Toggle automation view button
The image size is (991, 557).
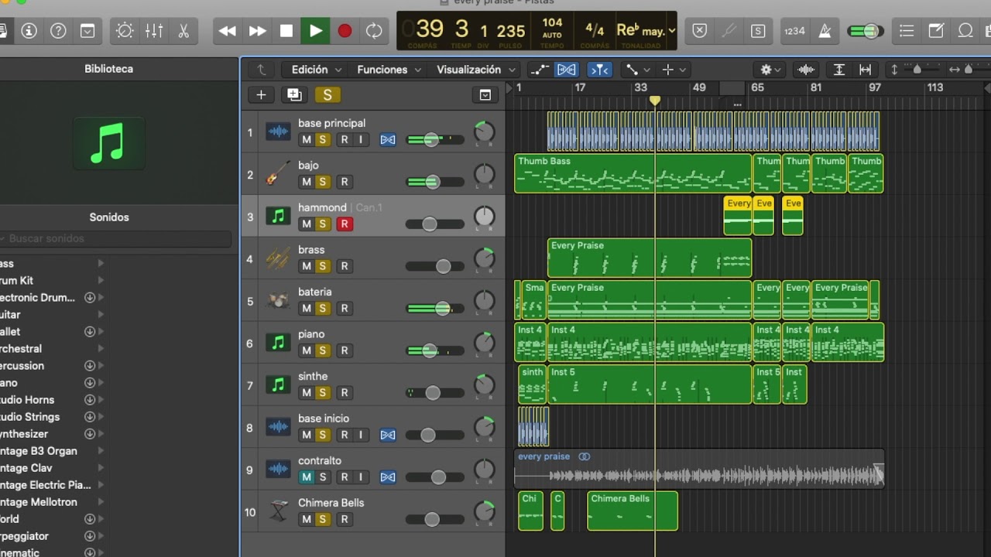tap(540, 70)
